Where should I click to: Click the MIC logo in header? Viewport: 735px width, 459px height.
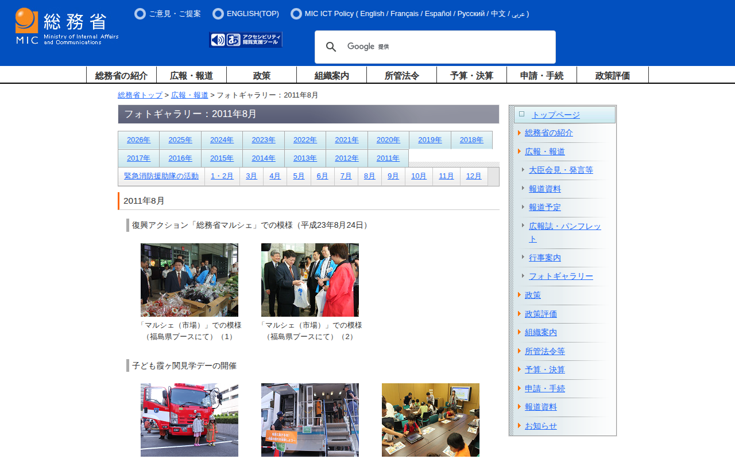pyautogui.click(x=67, y=26)
